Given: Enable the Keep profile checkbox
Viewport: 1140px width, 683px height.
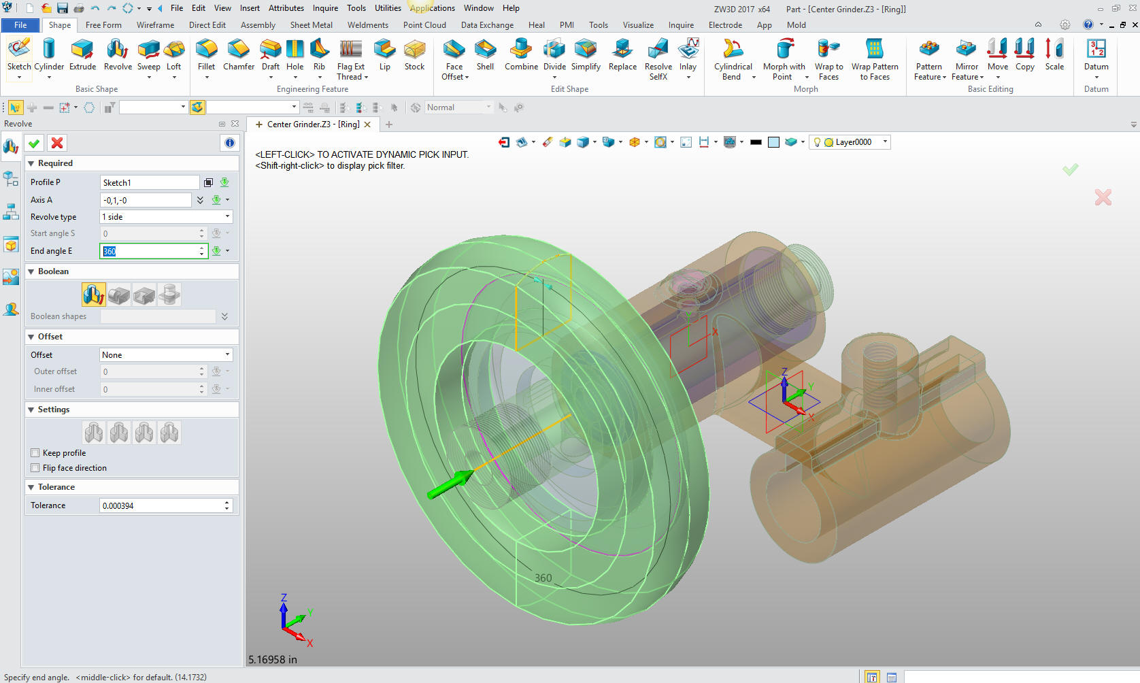Looking at the screenshot, I should click(x=35, y=453).
